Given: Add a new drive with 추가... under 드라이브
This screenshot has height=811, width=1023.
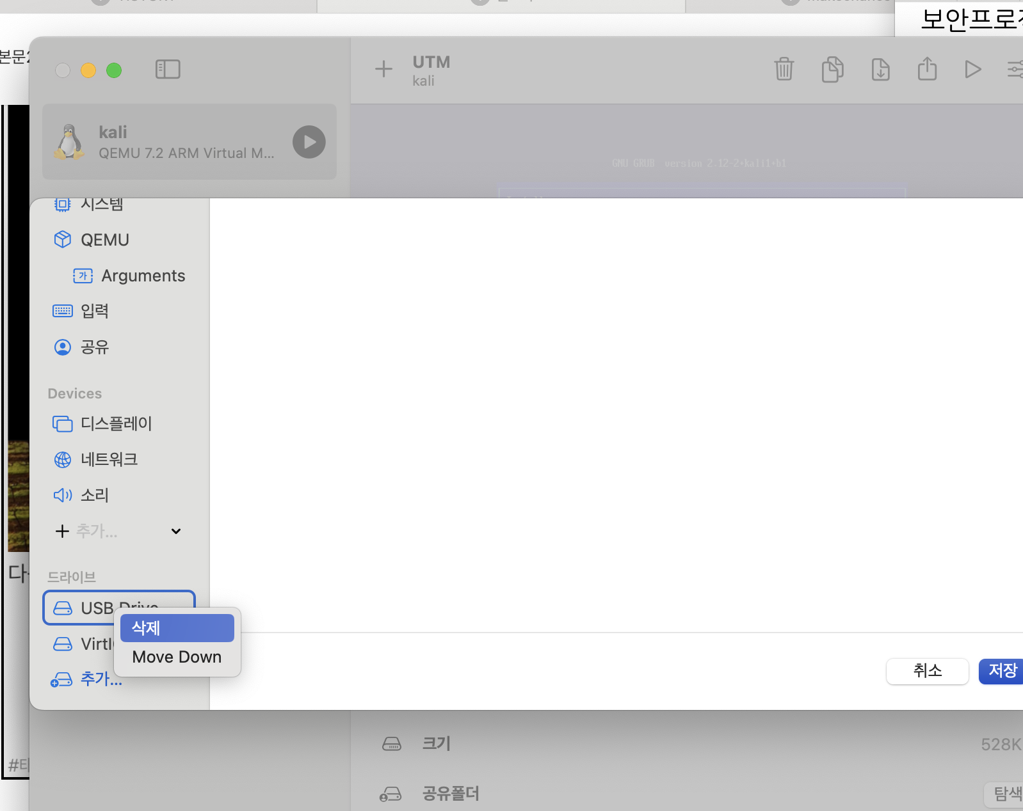Looking at the screenshot, I should click(86, 679).
